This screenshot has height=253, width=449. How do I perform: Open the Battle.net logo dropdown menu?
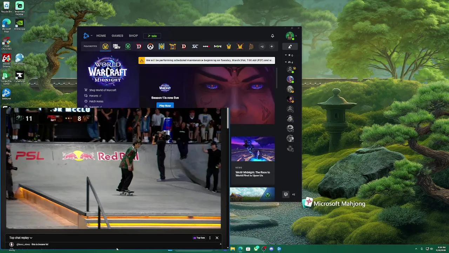(x=88, y=35)
